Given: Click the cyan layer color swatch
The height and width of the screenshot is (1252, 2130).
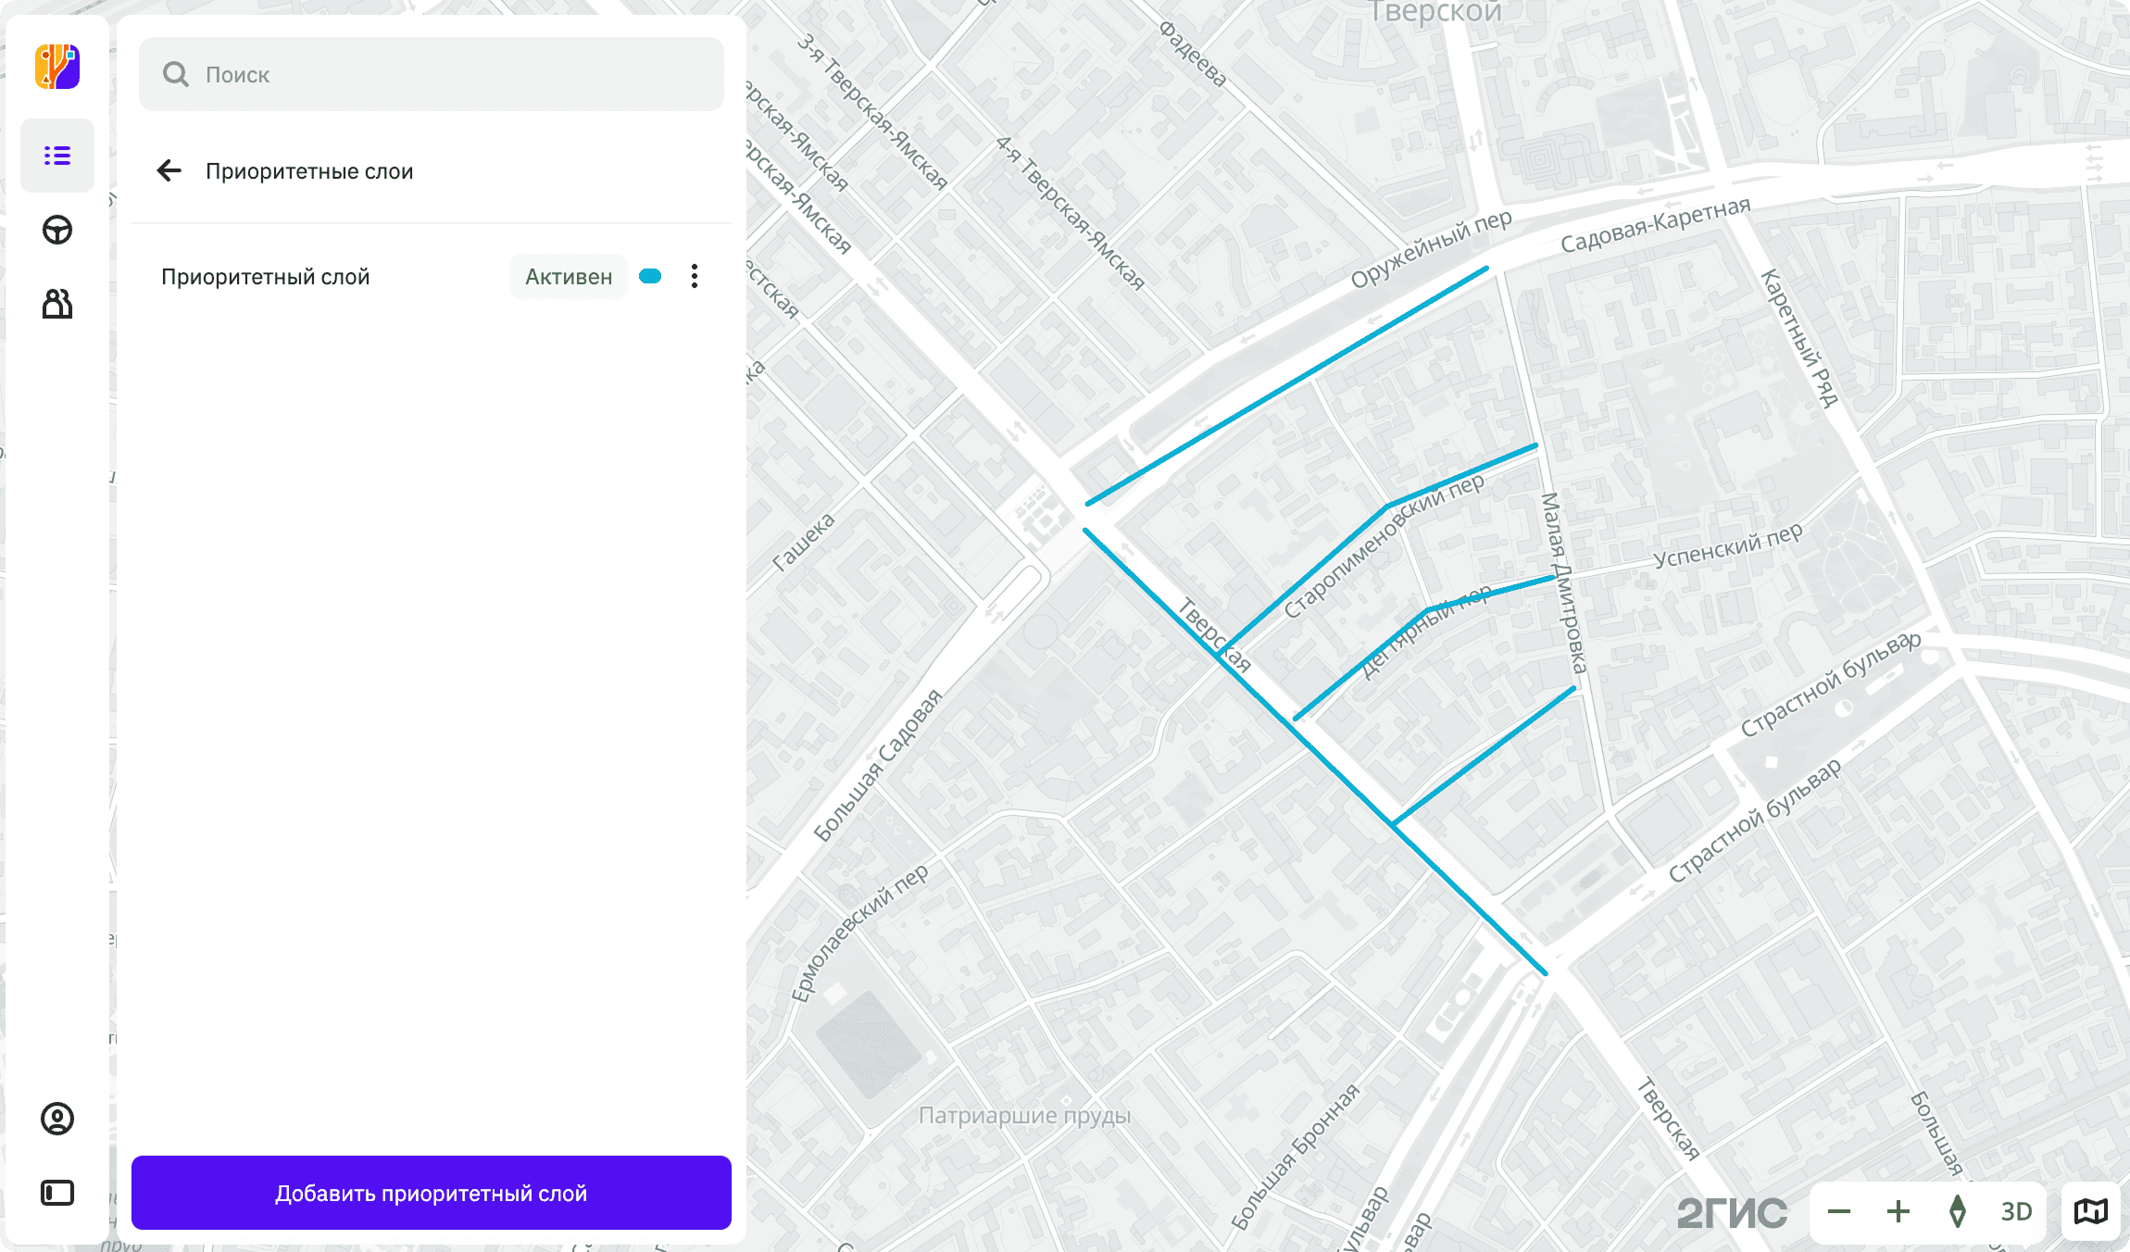Looking at the screenshot, I should 650,276.
